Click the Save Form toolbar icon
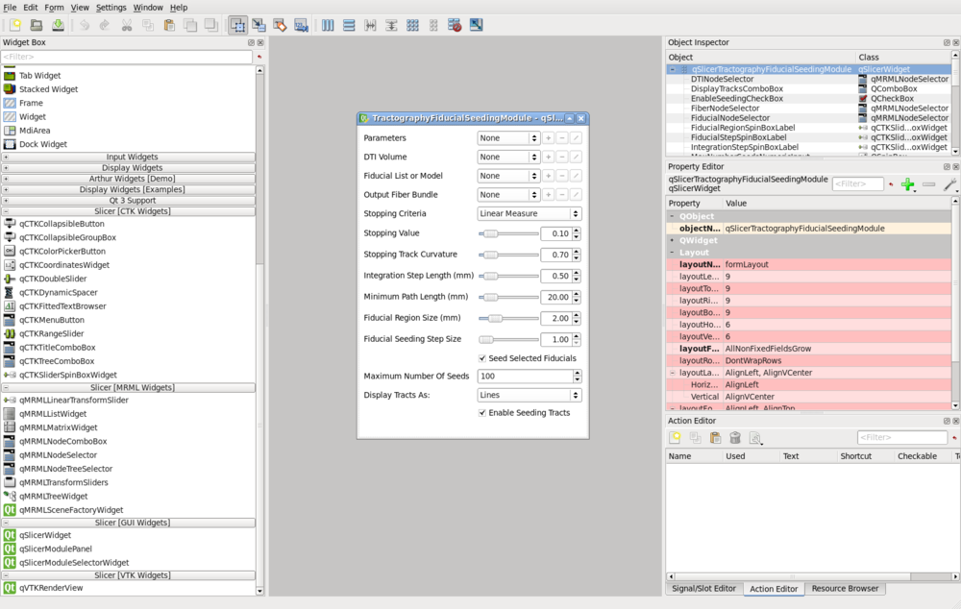The image size is (961, 609). point(58,25)
